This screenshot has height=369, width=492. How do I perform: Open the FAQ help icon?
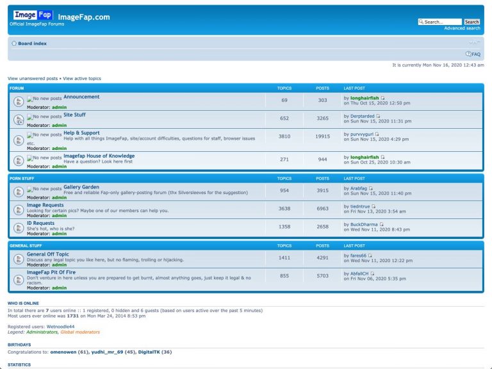click(468, 54)
